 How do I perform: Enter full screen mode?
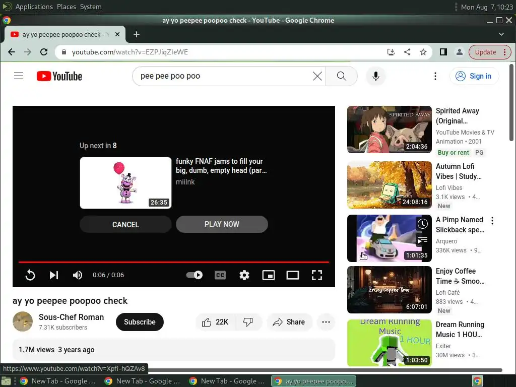pos(317,275)
